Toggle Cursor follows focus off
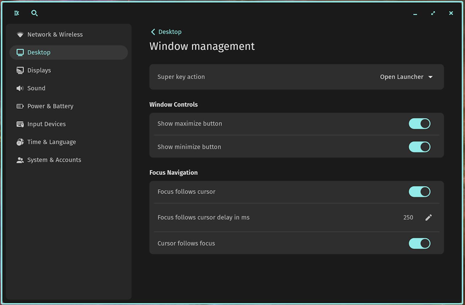This screenshot has width=465, height=305. pos(419,243)
